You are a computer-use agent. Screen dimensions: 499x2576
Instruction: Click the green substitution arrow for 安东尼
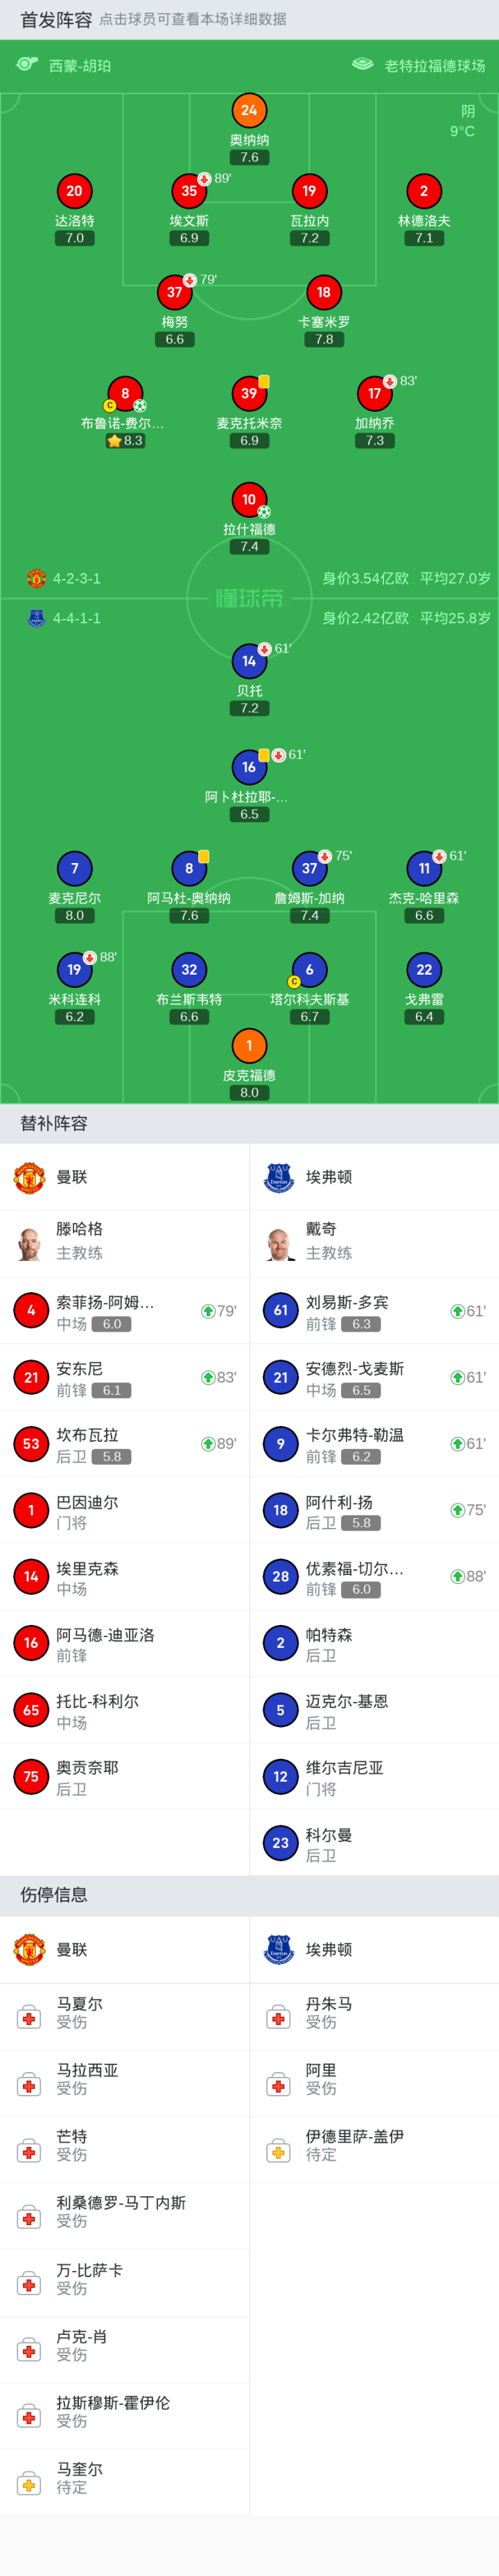tap(208, 1377)
